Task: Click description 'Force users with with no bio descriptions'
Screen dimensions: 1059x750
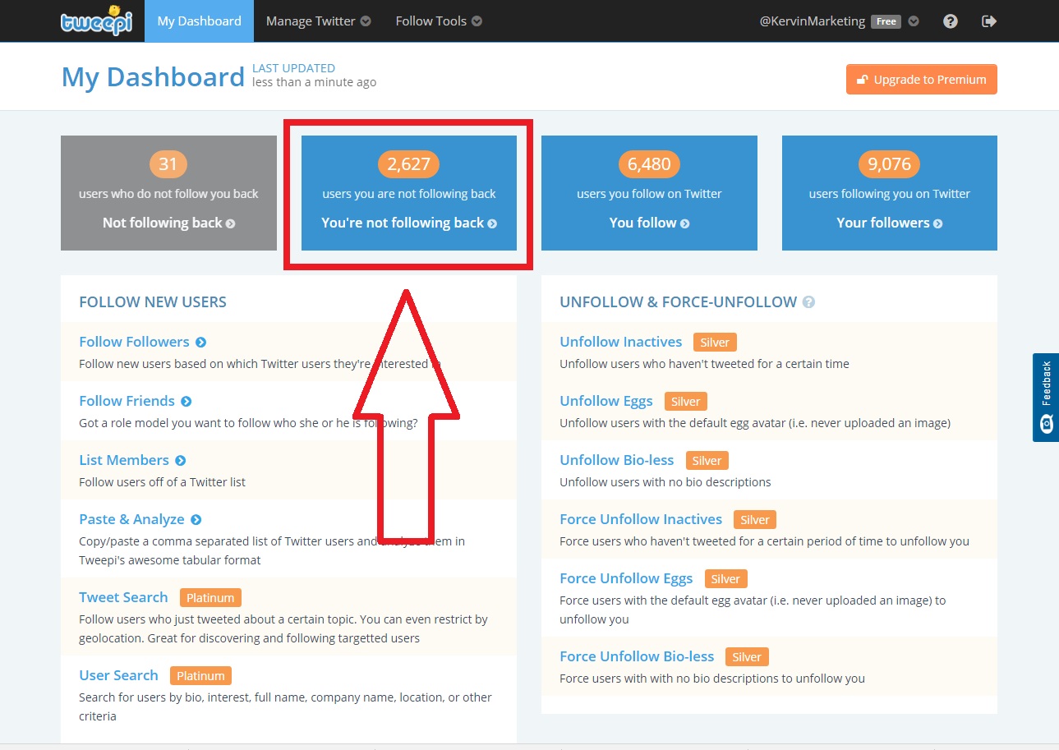Action: 712,679
